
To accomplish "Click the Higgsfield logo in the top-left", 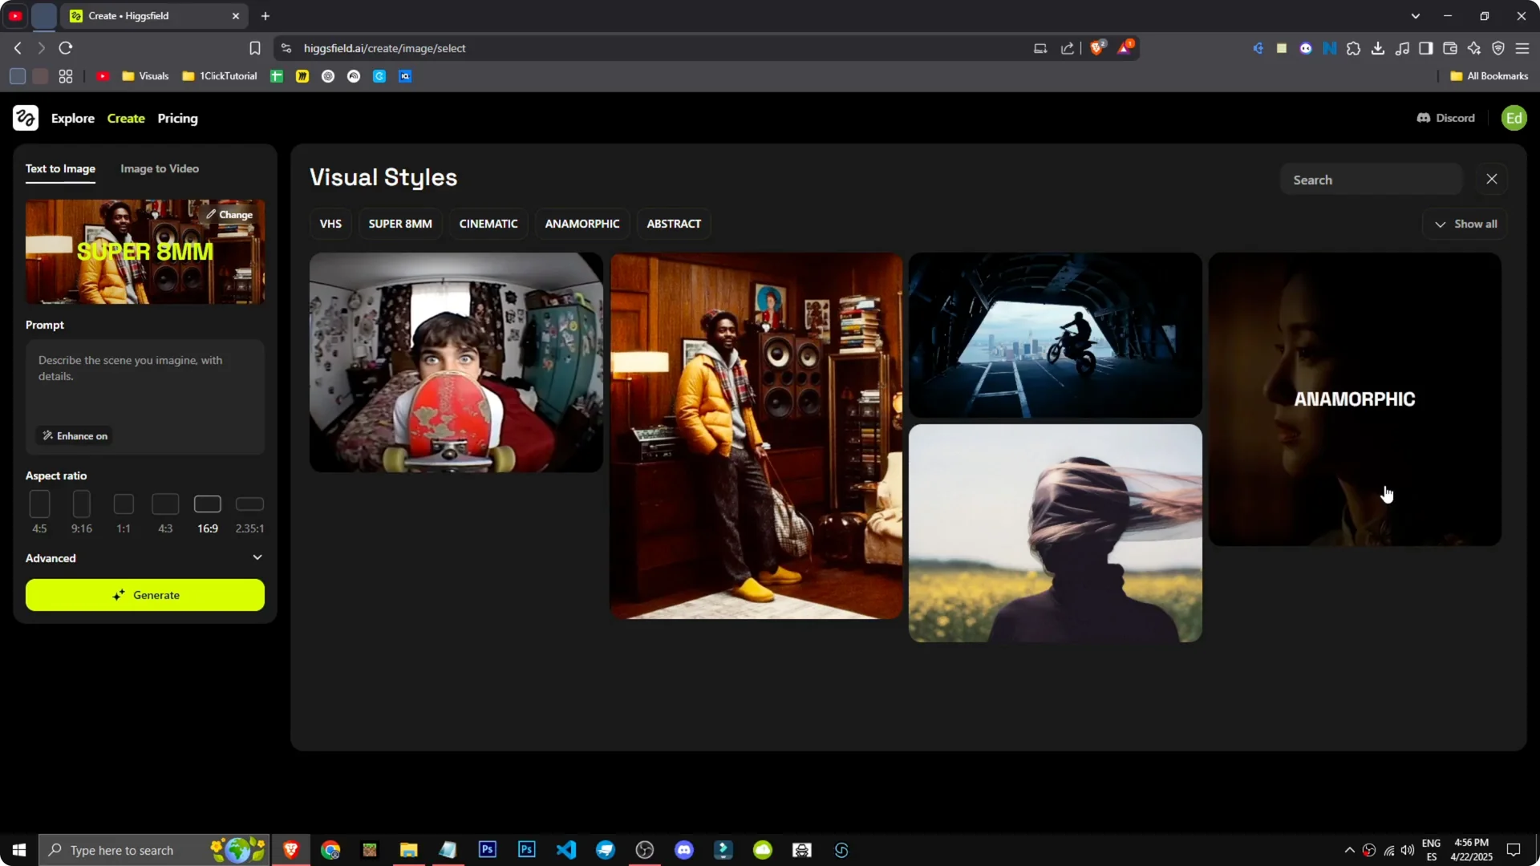I will point(25,118).
